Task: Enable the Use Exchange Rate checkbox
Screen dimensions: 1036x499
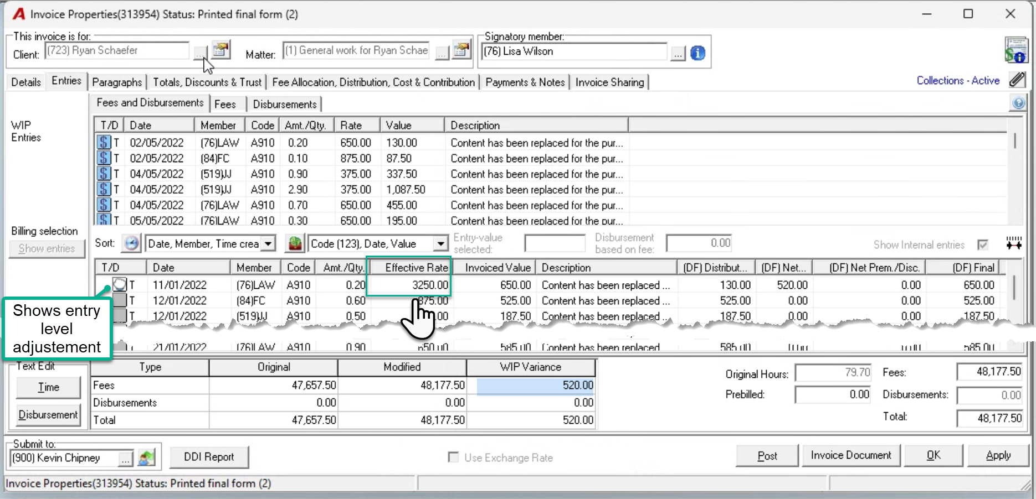Action: point(453,458)
